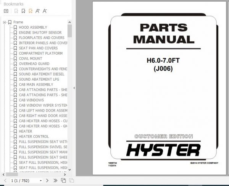The height and width of the screenshot is (186, 229).
Task: Go to the next page
Action: click(47, 181)
